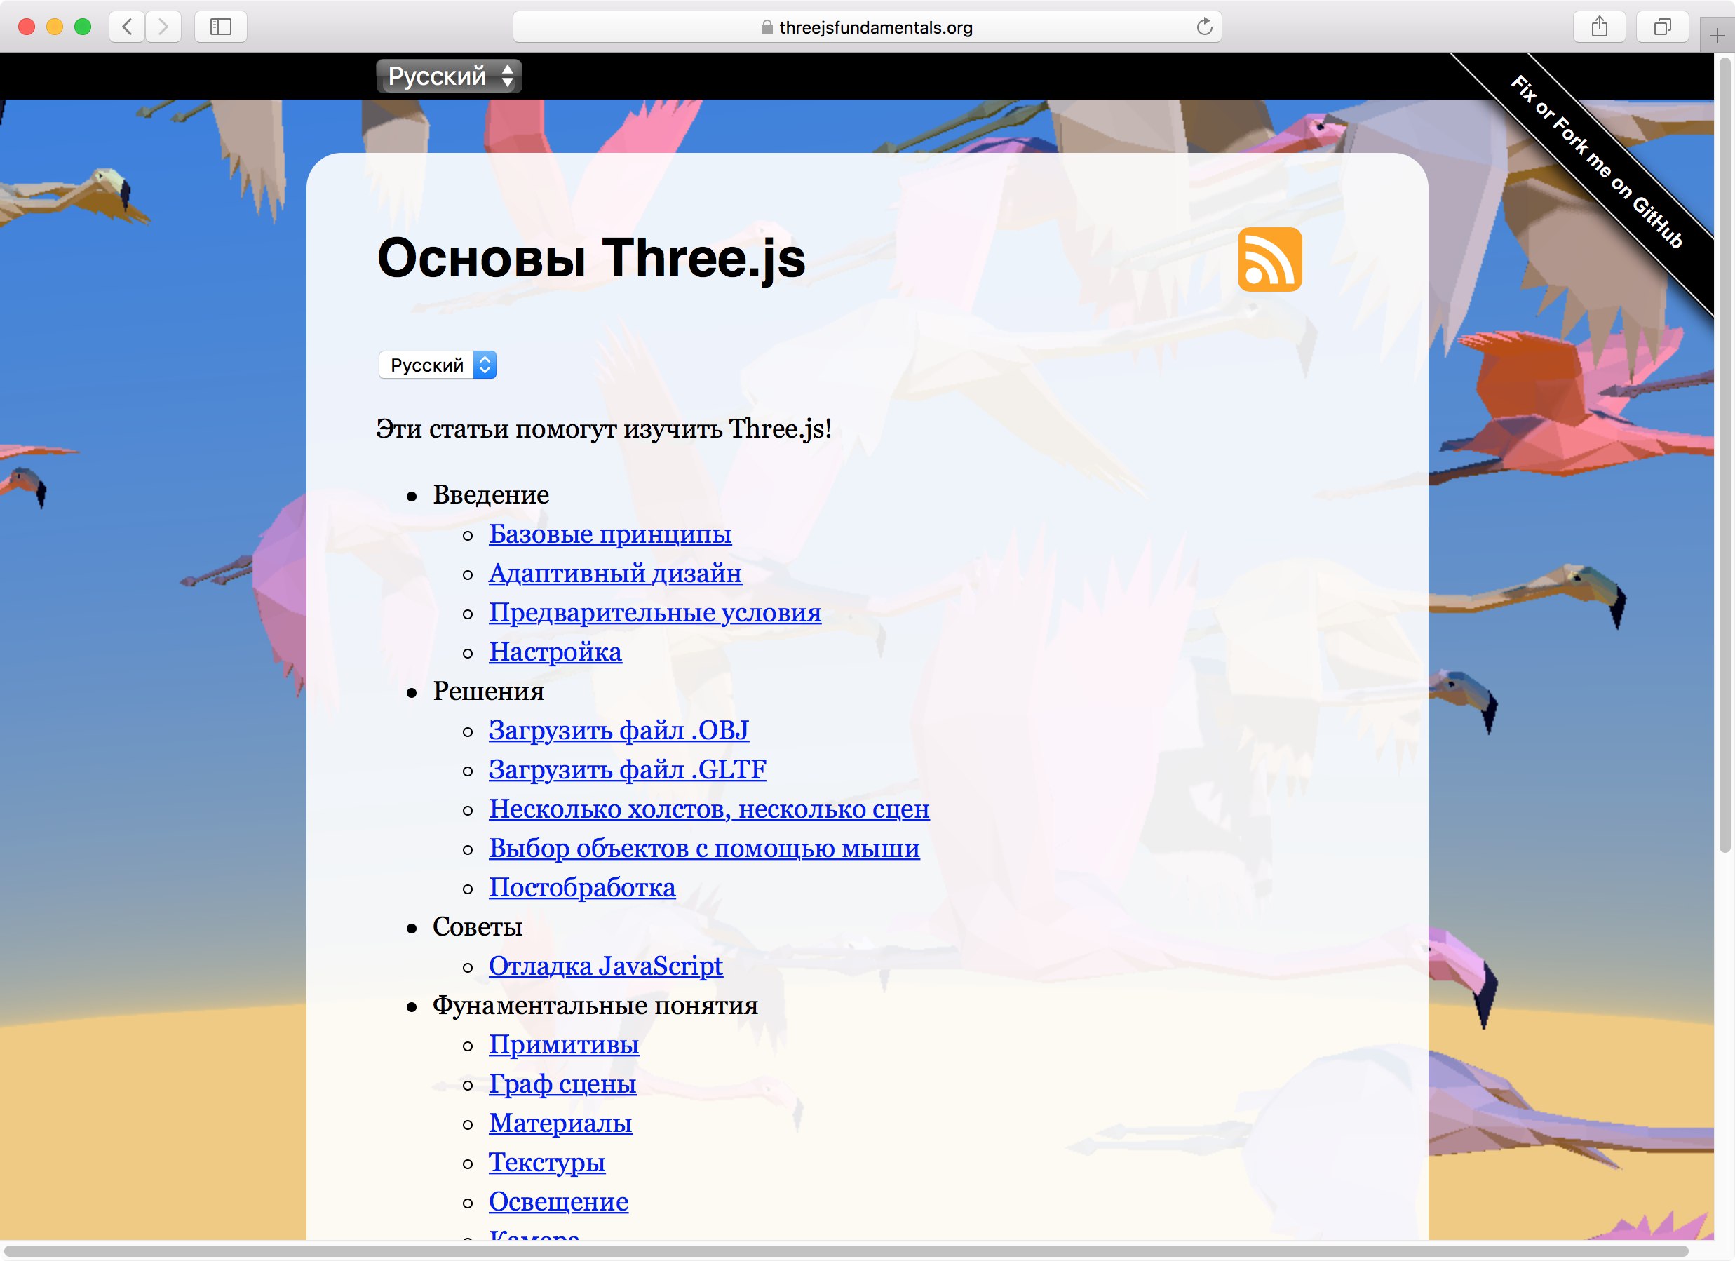Open the Share menu icon
The width and height of the screenshot is (1735, 1261).
pyautogui.click(x=1599, y=27)
